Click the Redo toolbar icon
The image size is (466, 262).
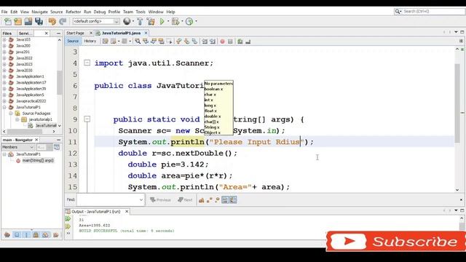[x=63, y=21]
